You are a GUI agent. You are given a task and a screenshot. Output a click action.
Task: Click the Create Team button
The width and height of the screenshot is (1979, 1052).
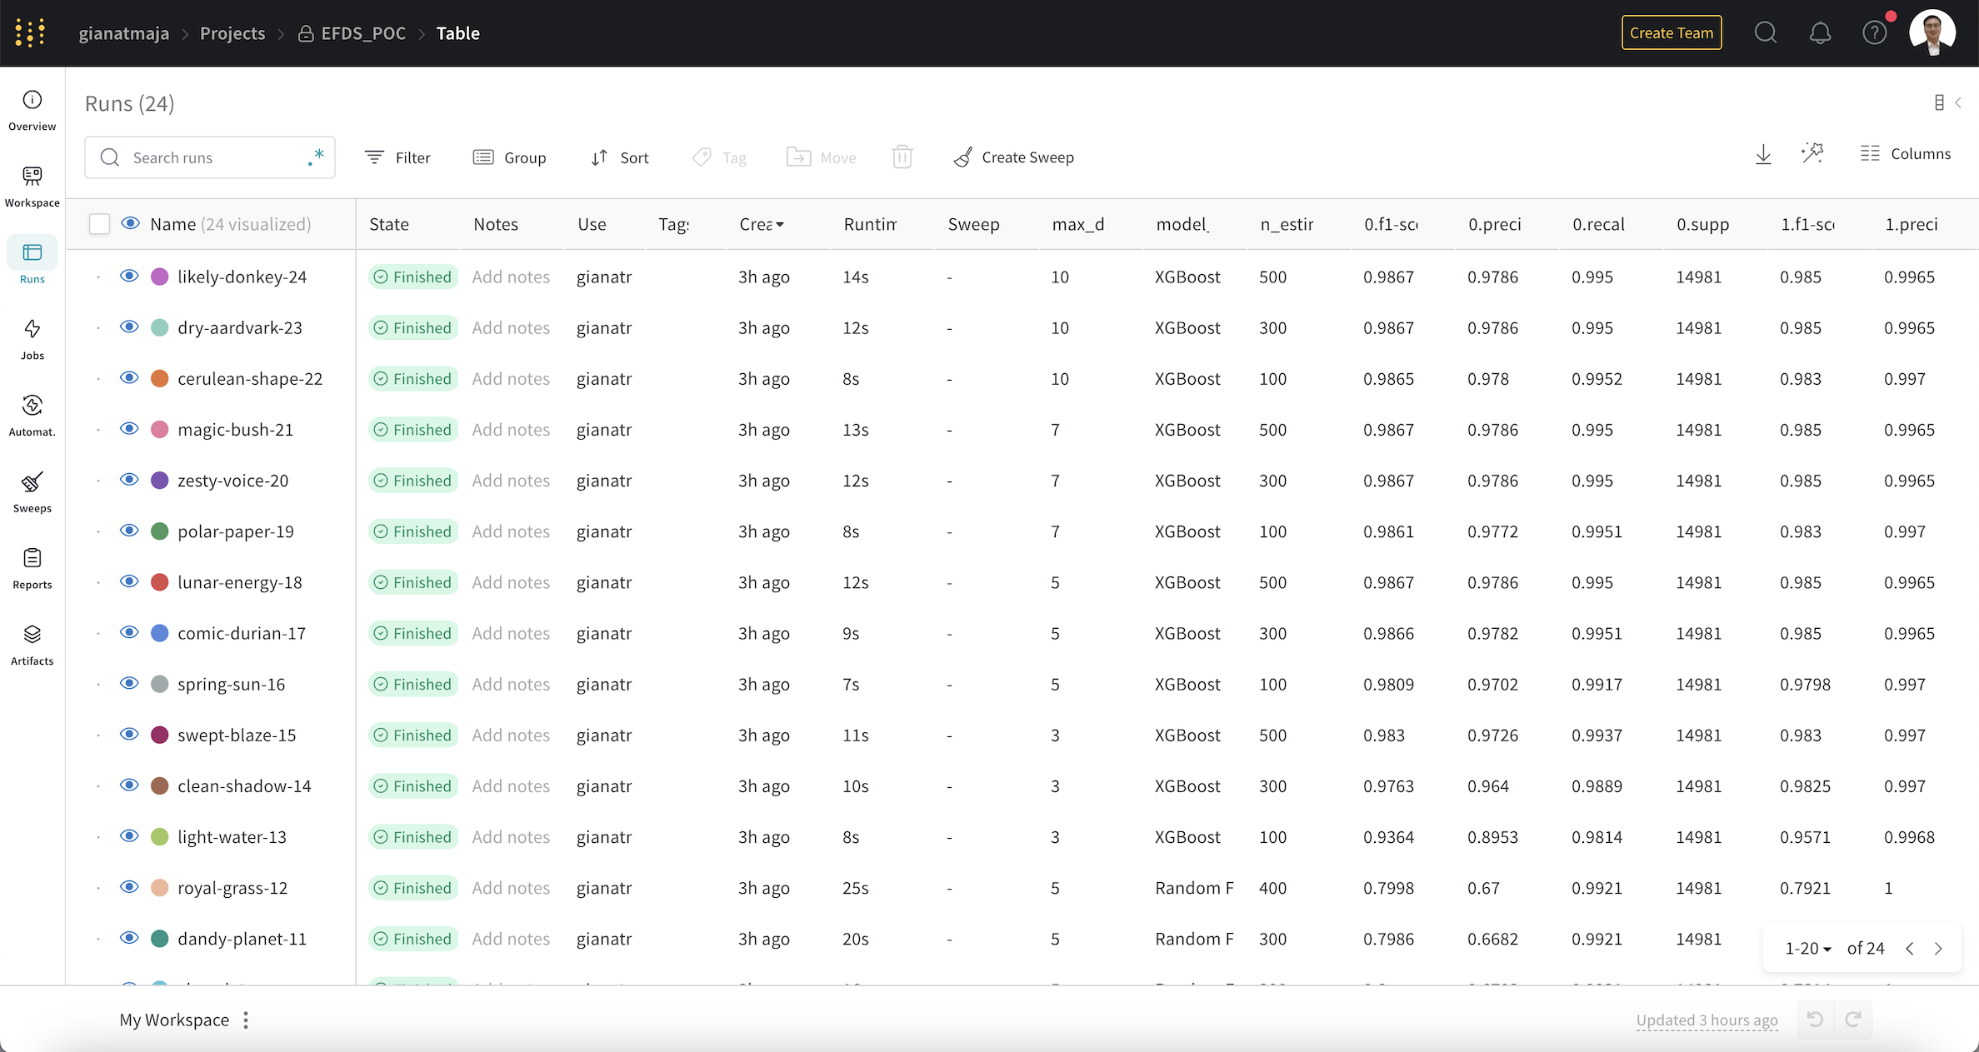[1672, 32]
